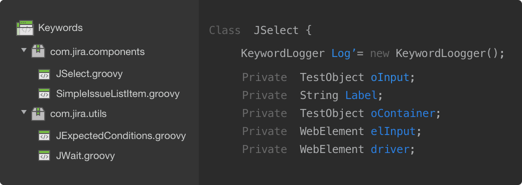Click the JSelect.groovy file icon
522x185 pixels.
coord(44,74)
